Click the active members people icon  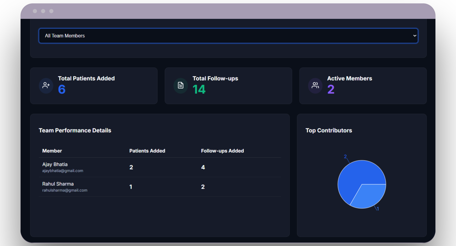(x=315, y=85)
